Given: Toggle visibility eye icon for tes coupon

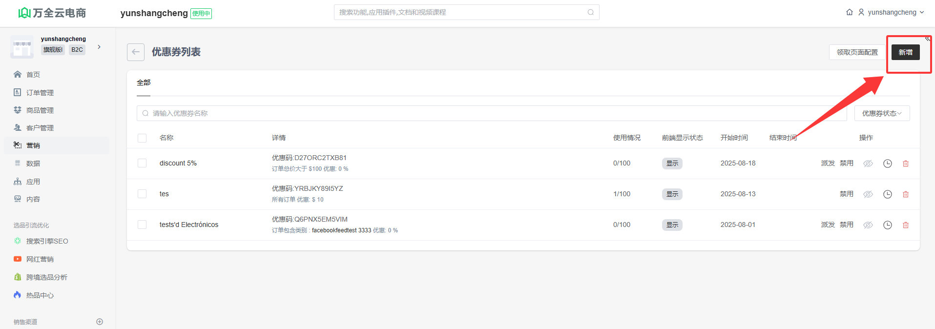Looking at the screenshot, I should (x=868, y=194).
